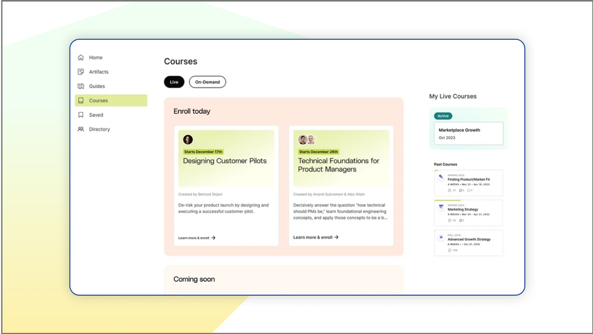Switch to the Live courses filter

(174, 82)
